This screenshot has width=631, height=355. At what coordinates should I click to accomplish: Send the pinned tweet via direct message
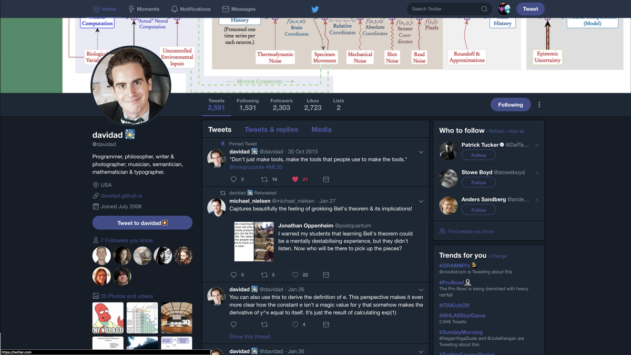point(326,179)
